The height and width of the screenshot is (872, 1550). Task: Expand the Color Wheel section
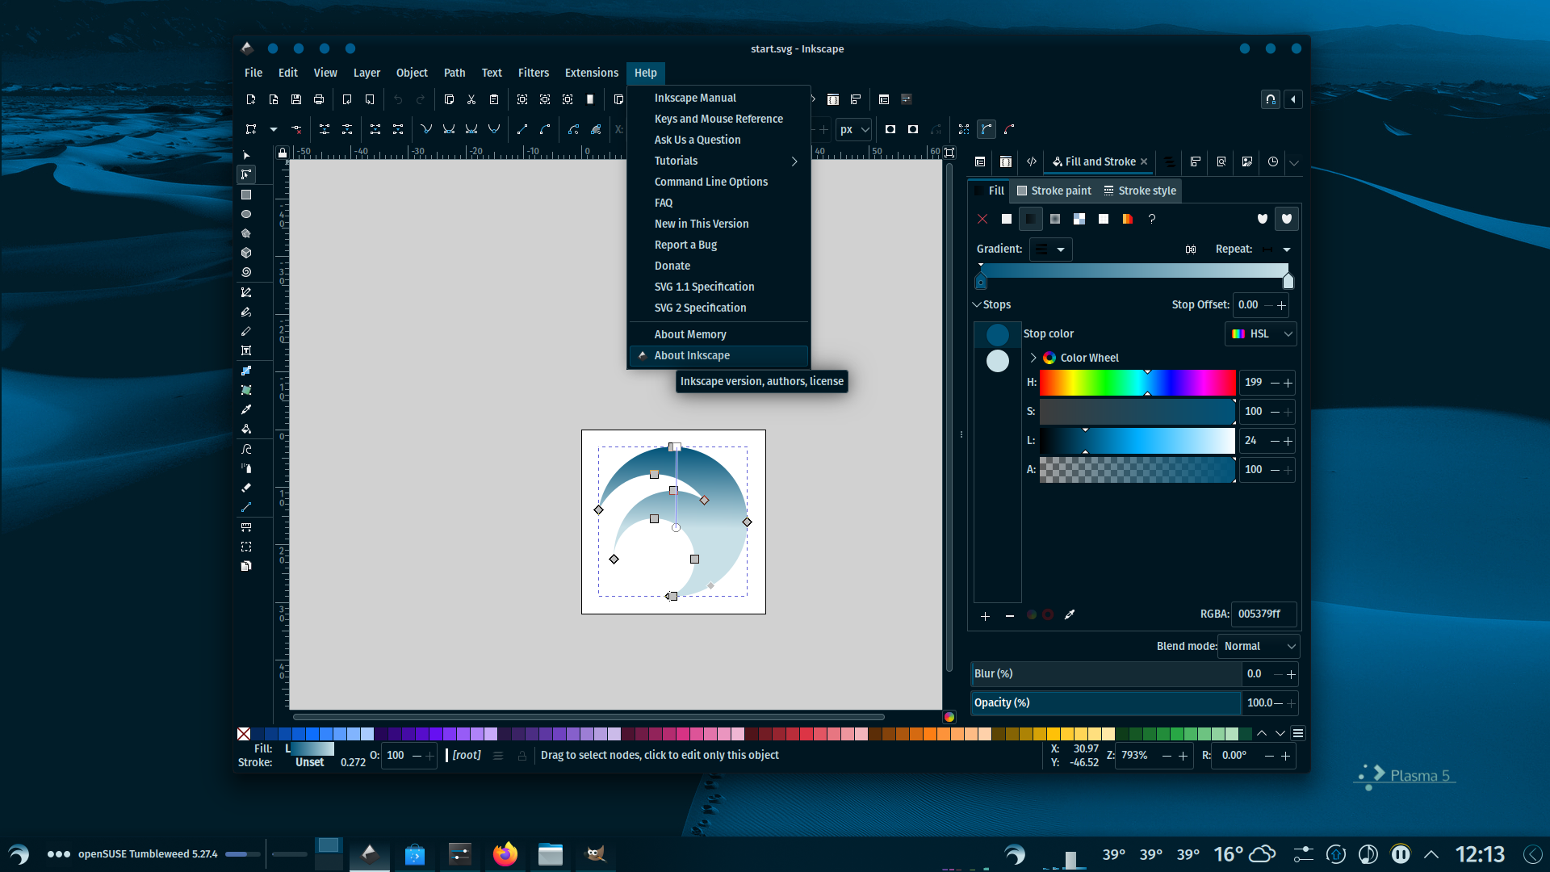click(x=1033, y=358)
